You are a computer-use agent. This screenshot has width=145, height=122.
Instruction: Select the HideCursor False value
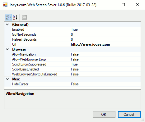click(x=105, y=84)
